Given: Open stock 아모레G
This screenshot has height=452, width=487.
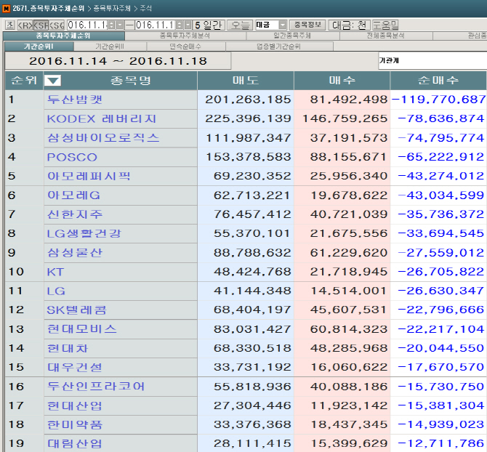Looking at the screenshot, I should (x=73, y=195).
